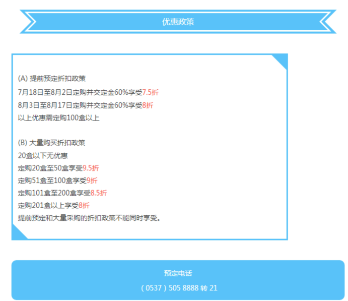Click the red "7.5折" discount text
This screenshot has width=348, height=301.
click(150, 92)
